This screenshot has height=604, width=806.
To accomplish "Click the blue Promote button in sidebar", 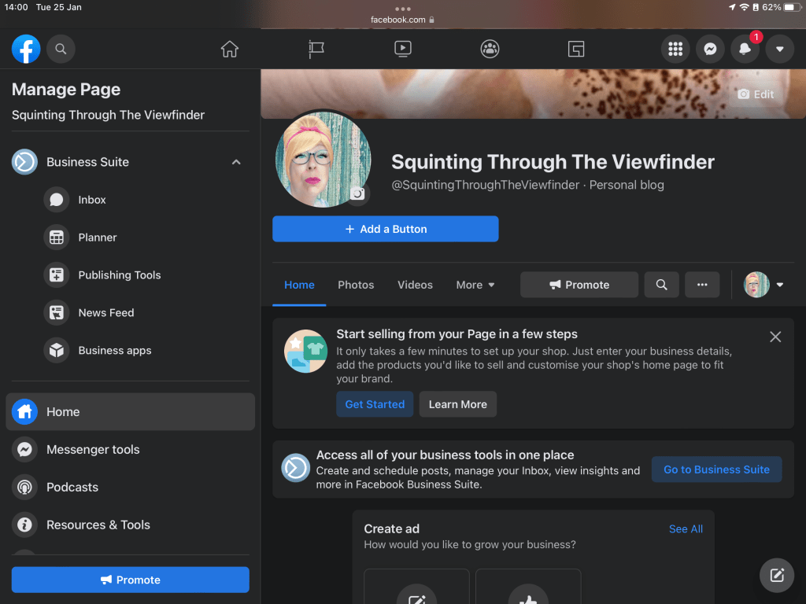I will [x=130, y=580].
